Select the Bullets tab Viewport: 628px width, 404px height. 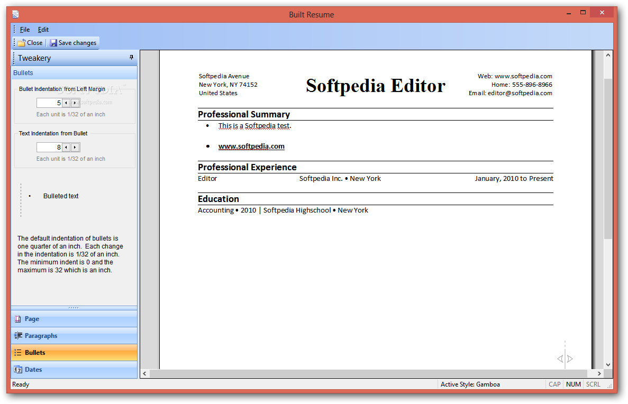pos(74,352)
